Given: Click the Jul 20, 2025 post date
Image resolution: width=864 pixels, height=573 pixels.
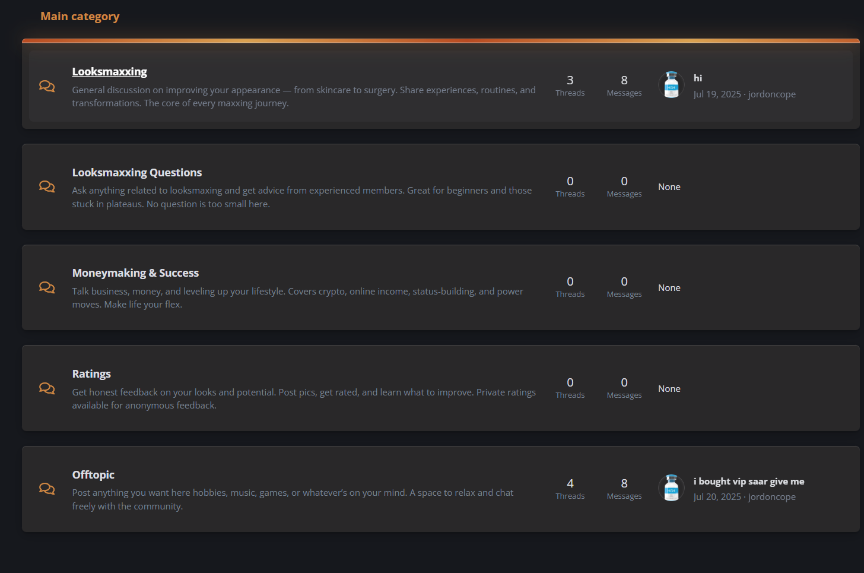Looking at the screenshot, I should [x=717, y=497].
